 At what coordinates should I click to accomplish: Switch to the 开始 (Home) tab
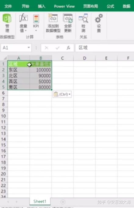[26, 6]
